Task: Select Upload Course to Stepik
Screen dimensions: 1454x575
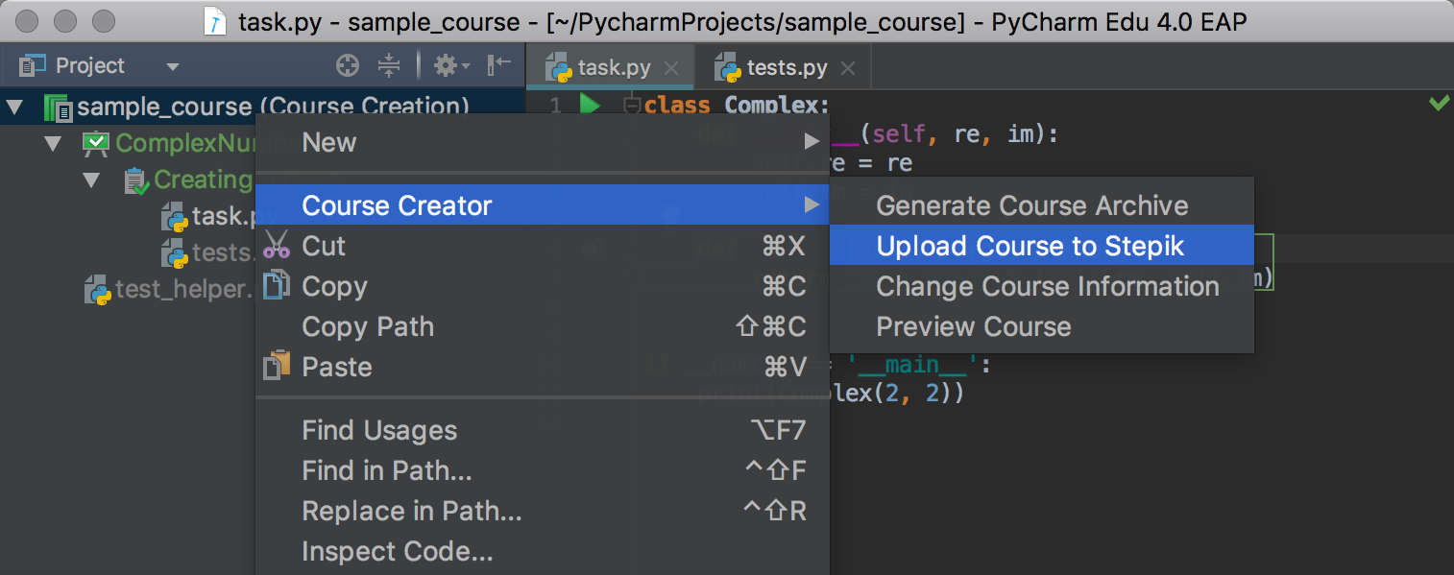Action: point(1042,246)
